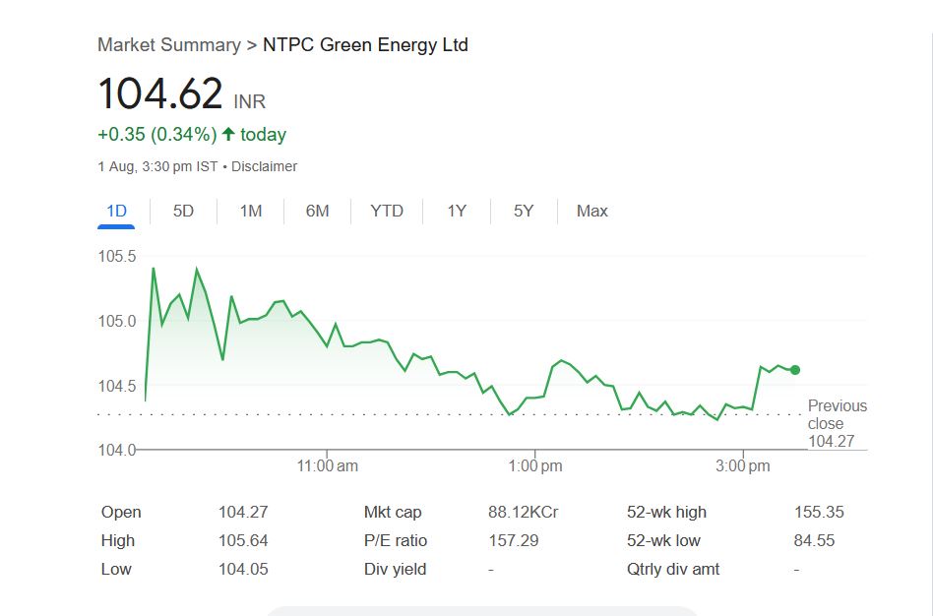Image resolution: width=933 pixels, height=616 pixels.
Task: Switch to the 1Y tab
Action: point(457,211)
